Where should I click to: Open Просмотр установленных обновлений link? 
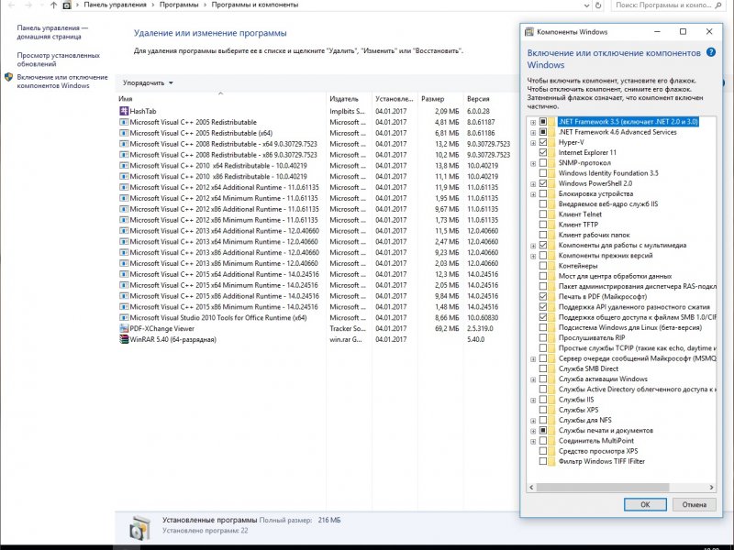[59, 60]
